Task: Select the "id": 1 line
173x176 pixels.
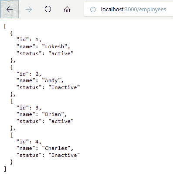Action: click(x=29, y=40)
